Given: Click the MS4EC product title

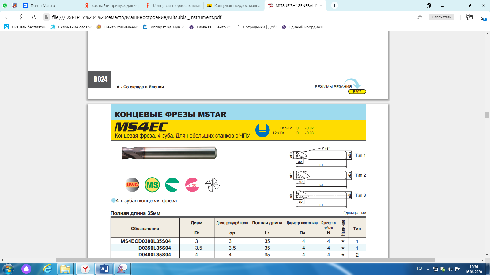Looking at the screenshot, I should [x=141, y=127].
